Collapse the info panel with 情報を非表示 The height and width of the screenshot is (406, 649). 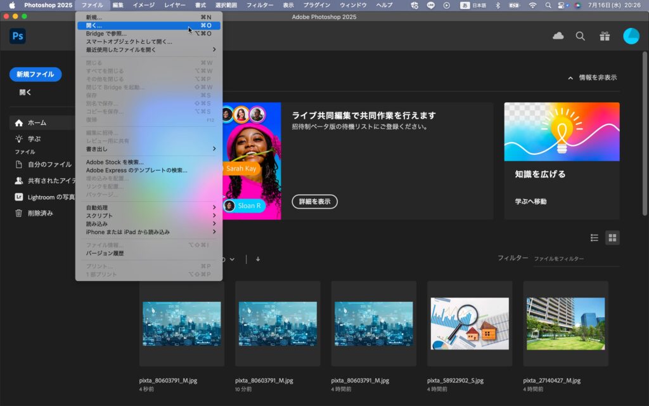point(593,77)
